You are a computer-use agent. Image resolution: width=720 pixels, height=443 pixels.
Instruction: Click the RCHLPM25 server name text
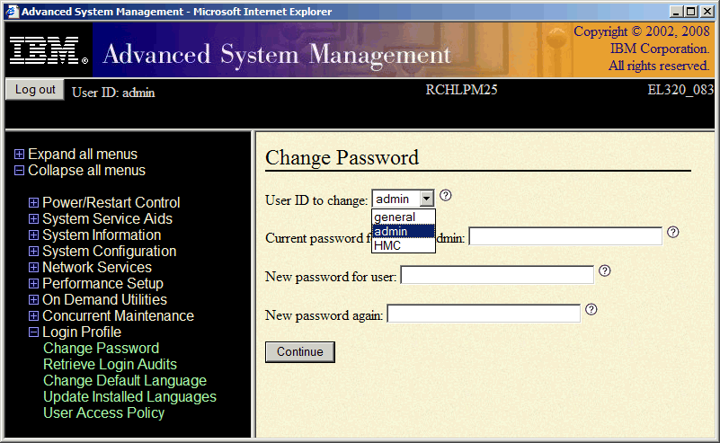click(461, 90)
